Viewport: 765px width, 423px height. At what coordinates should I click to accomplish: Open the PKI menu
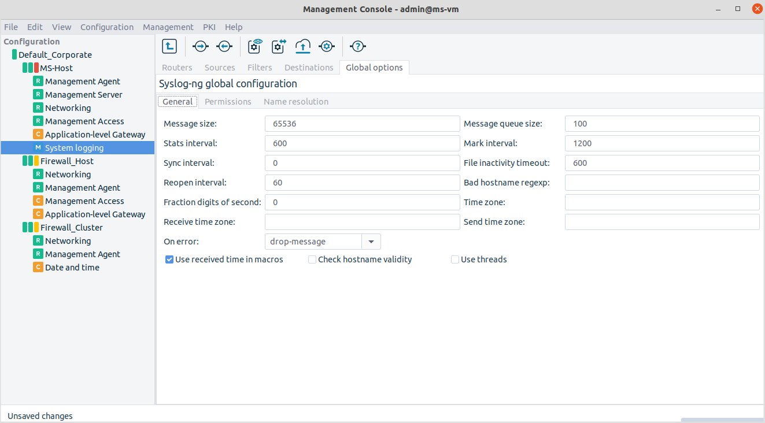click(209, 27)
